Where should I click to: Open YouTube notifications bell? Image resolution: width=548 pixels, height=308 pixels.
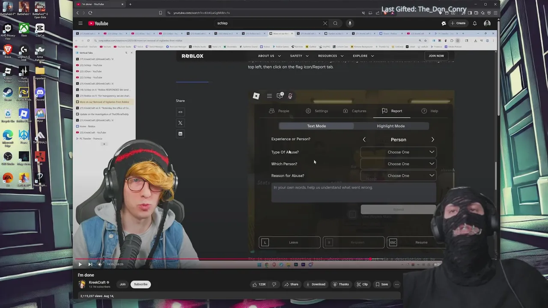click(475, 23)
